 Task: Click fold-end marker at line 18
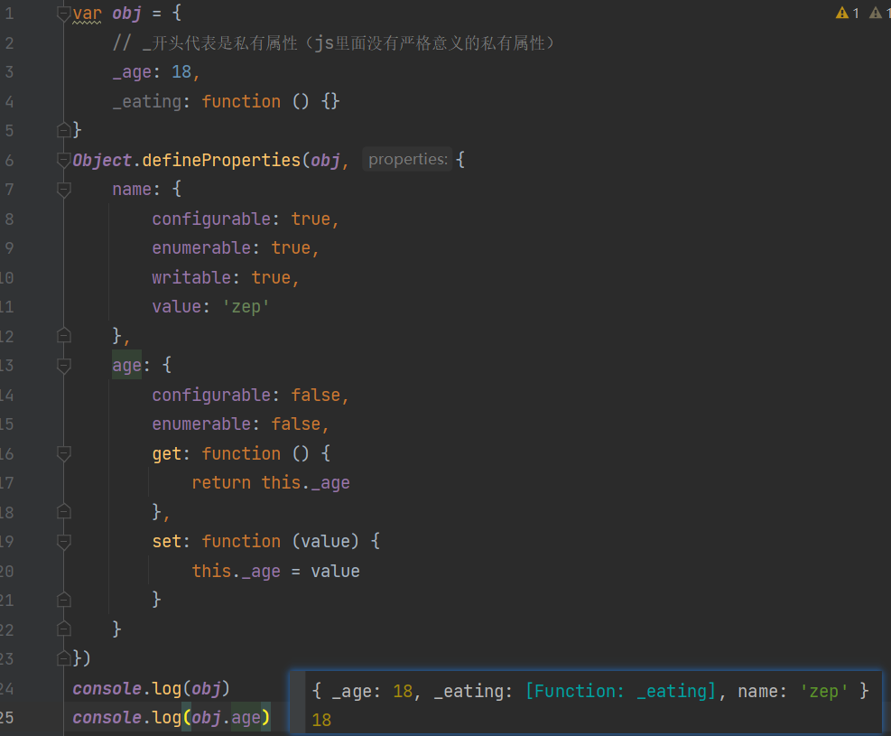pos(63,512)
